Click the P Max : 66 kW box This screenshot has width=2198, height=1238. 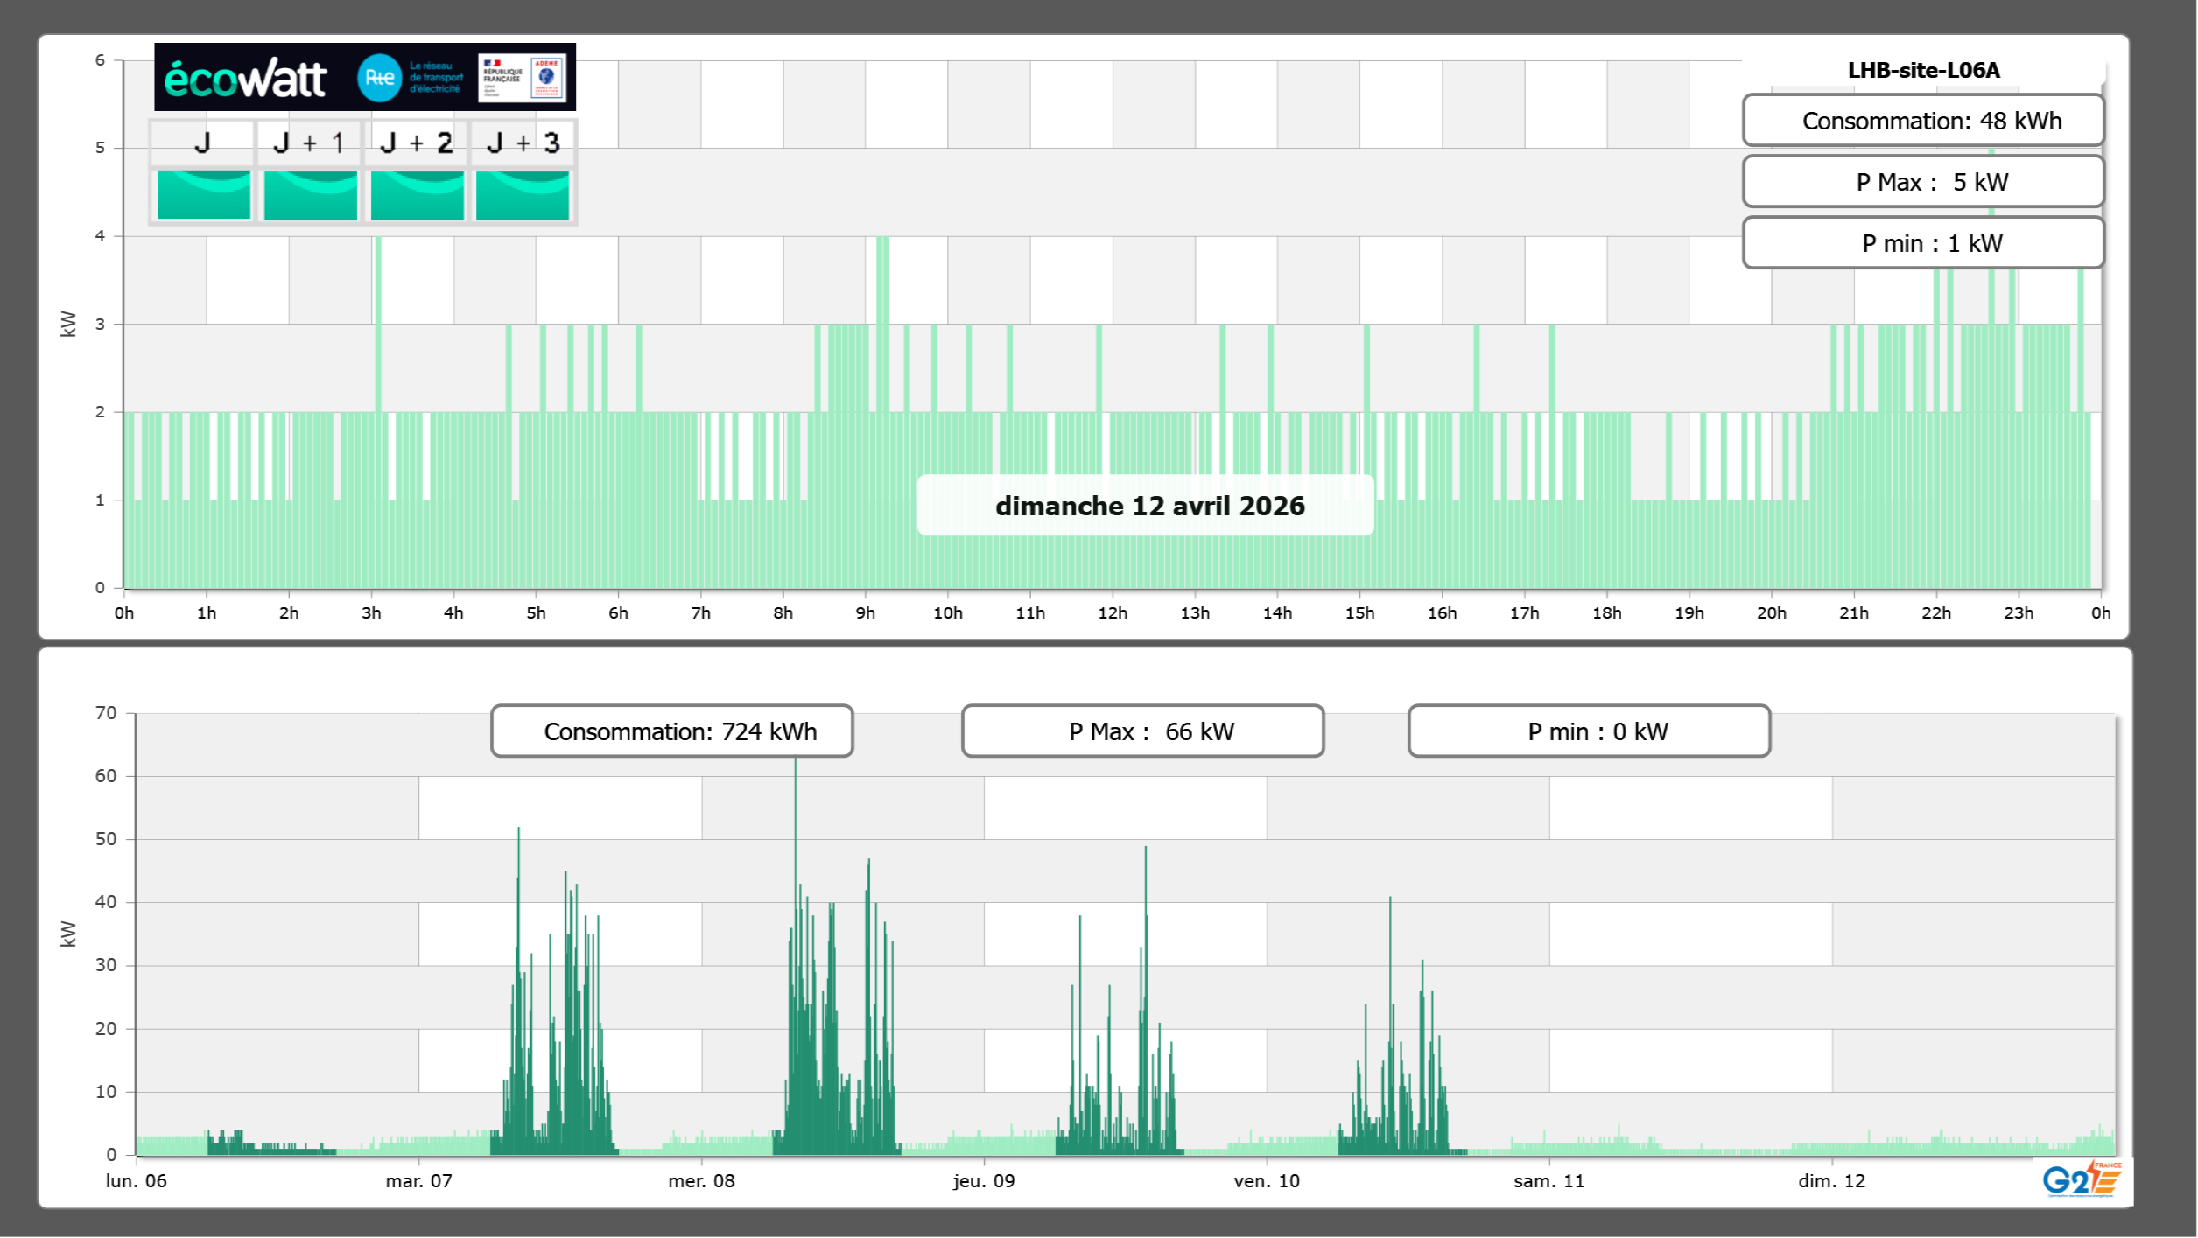coord(1142,731)
